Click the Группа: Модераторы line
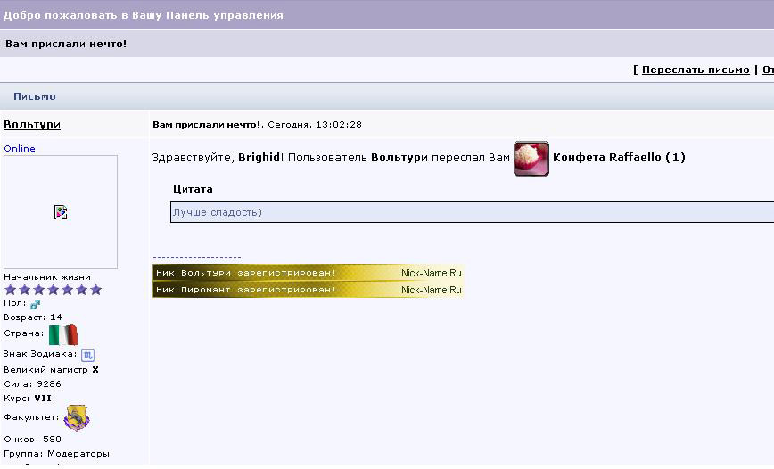 coord(57,453)
